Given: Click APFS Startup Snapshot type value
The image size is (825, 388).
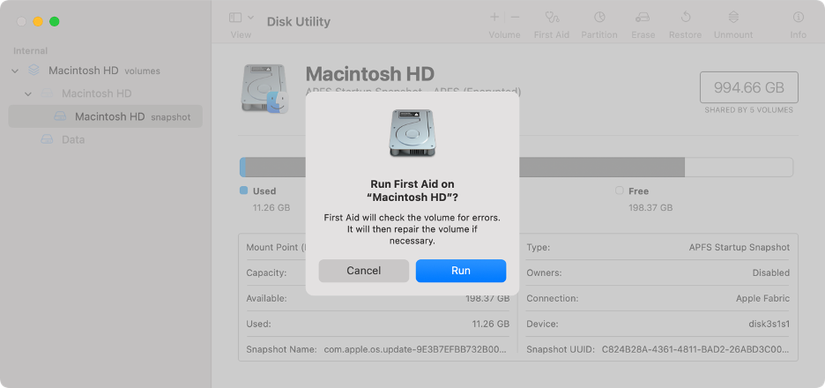Looking at the screenshot, I should (x=740, y=248).
